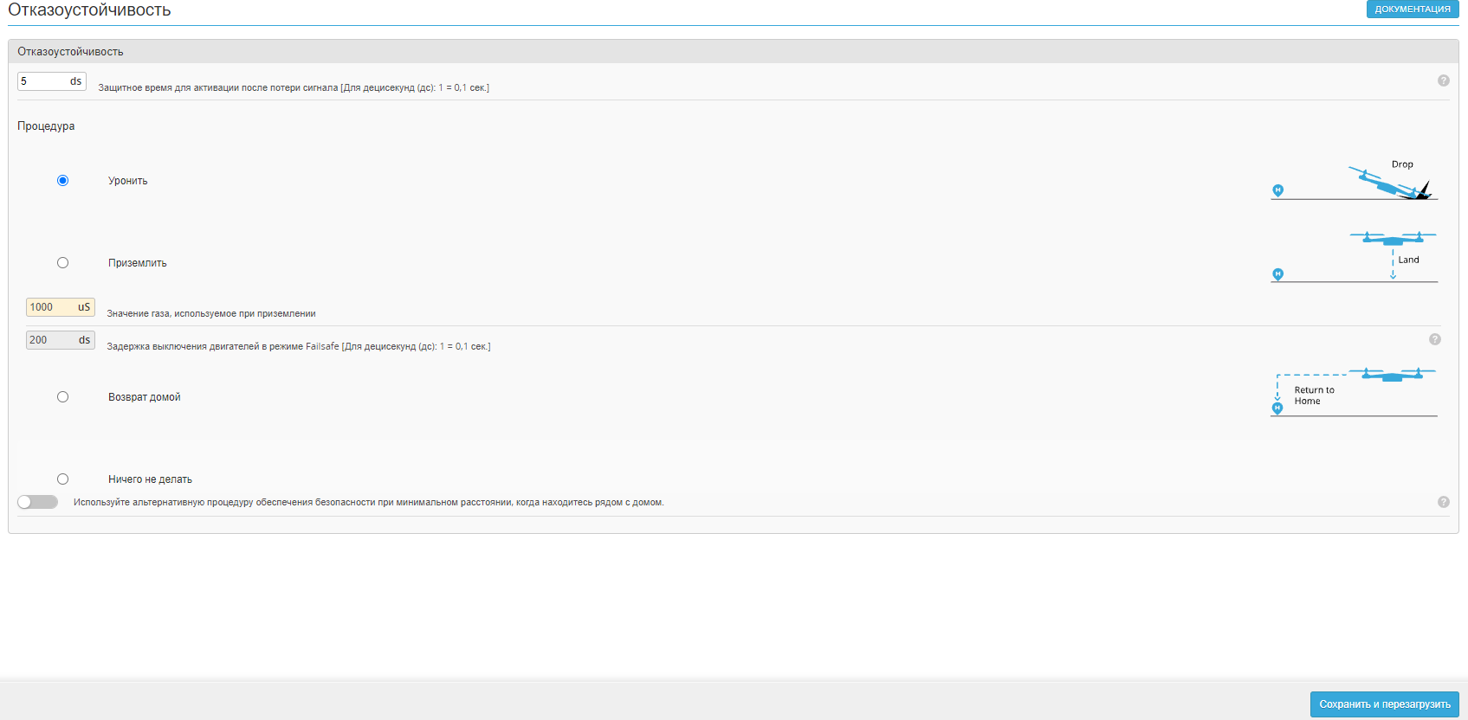Enable the alternative minimum distance procedure toggle
Image resolution: width=1468 pixels, height=720 pixels.
37,502
